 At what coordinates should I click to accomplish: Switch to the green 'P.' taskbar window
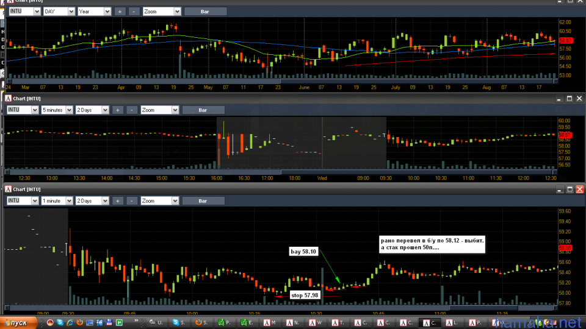coord(225,323)
